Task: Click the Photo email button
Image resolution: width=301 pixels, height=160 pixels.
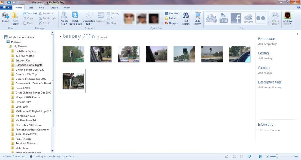Action: click(x=275, y=18)
